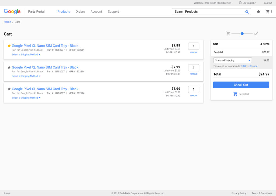Open the Standard Shipping dropdown
The width and height of the screenshot is (276, 196).
(233, 60)
